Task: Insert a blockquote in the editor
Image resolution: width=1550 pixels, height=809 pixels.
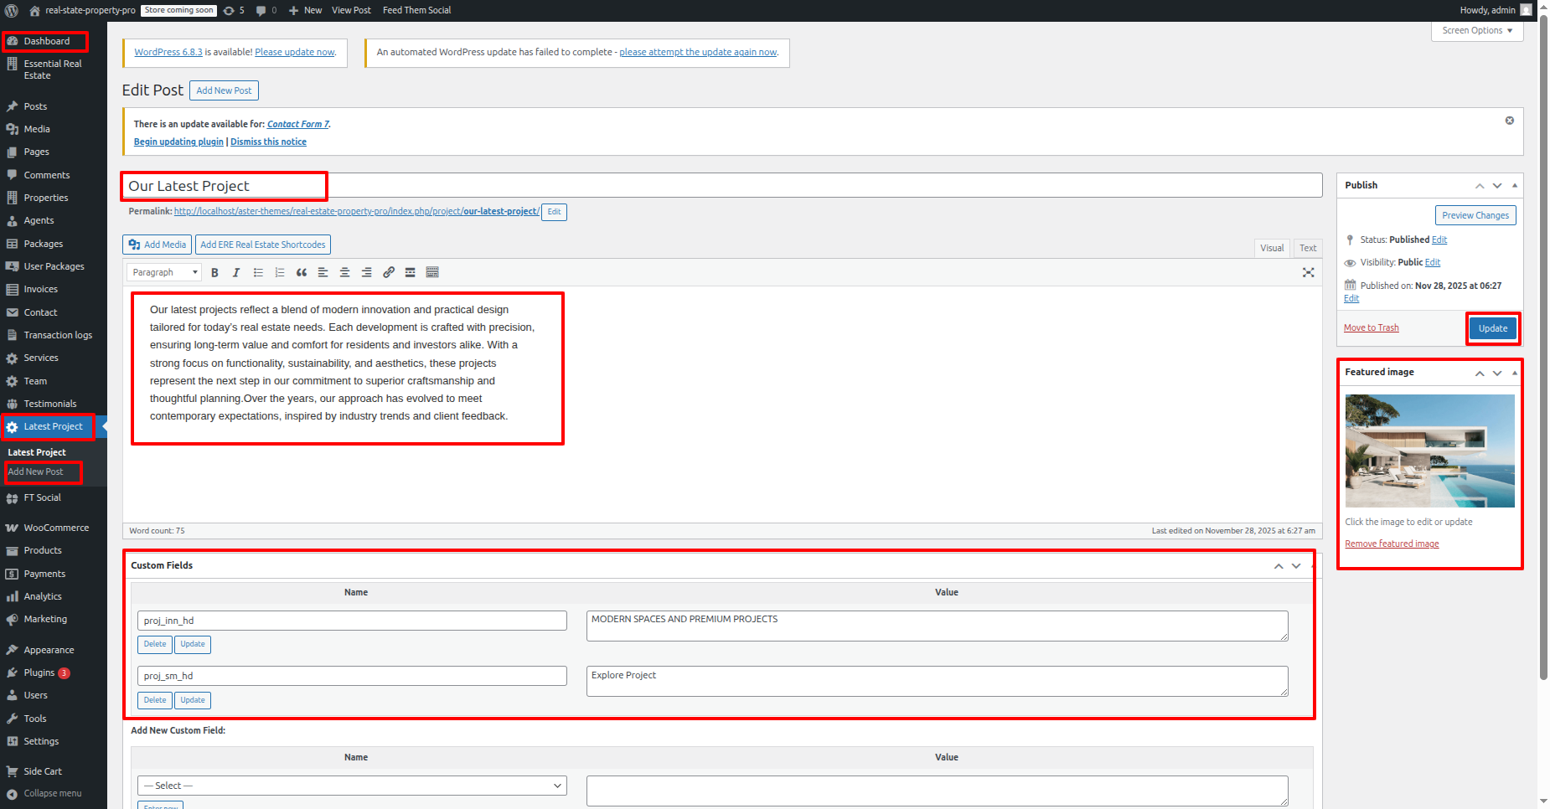Action: point(302,273)
